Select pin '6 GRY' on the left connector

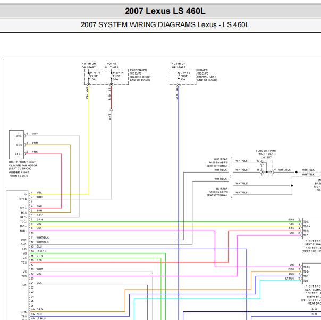pos(37,215)
